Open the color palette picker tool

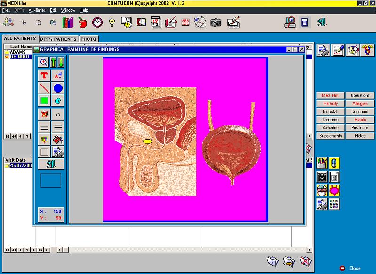click(x=44, y=139)
